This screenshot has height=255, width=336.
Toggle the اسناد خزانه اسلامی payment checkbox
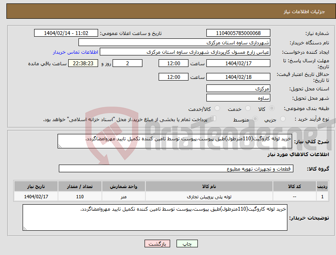(214, 119)
